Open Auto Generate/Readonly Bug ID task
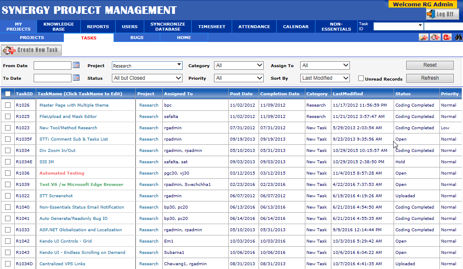 click(x=74, y=219)
